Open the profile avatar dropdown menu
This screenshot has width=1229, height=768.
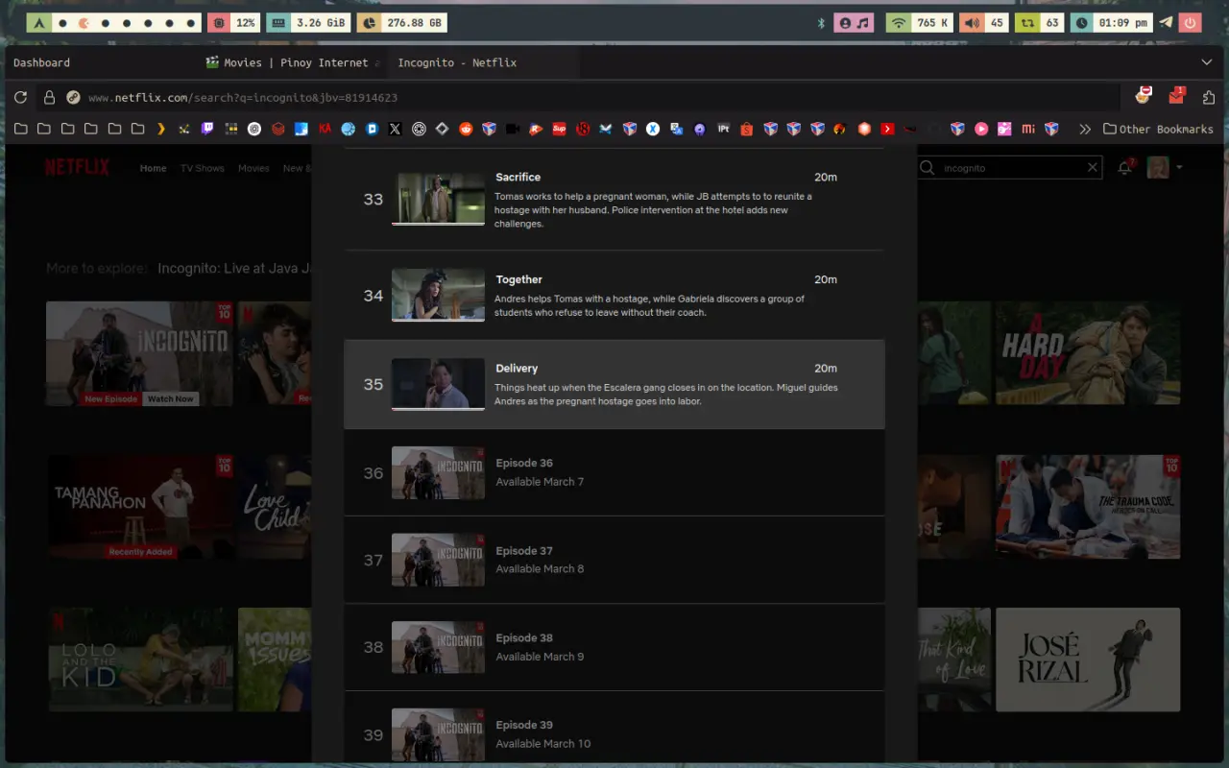coord(1165,167)
